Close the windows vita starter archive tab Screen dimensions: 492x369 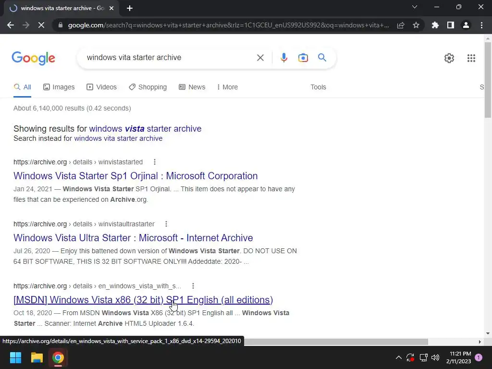point(111,8)
